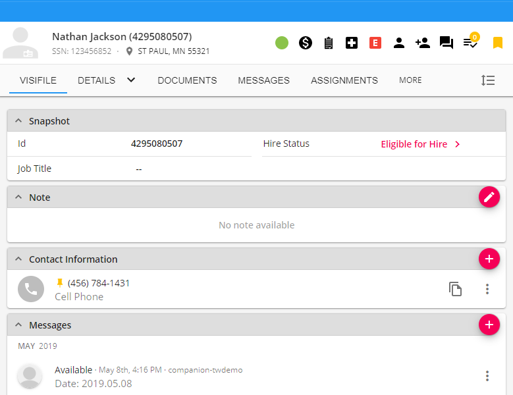Click the phone icon for cell phone

point(31,289)
